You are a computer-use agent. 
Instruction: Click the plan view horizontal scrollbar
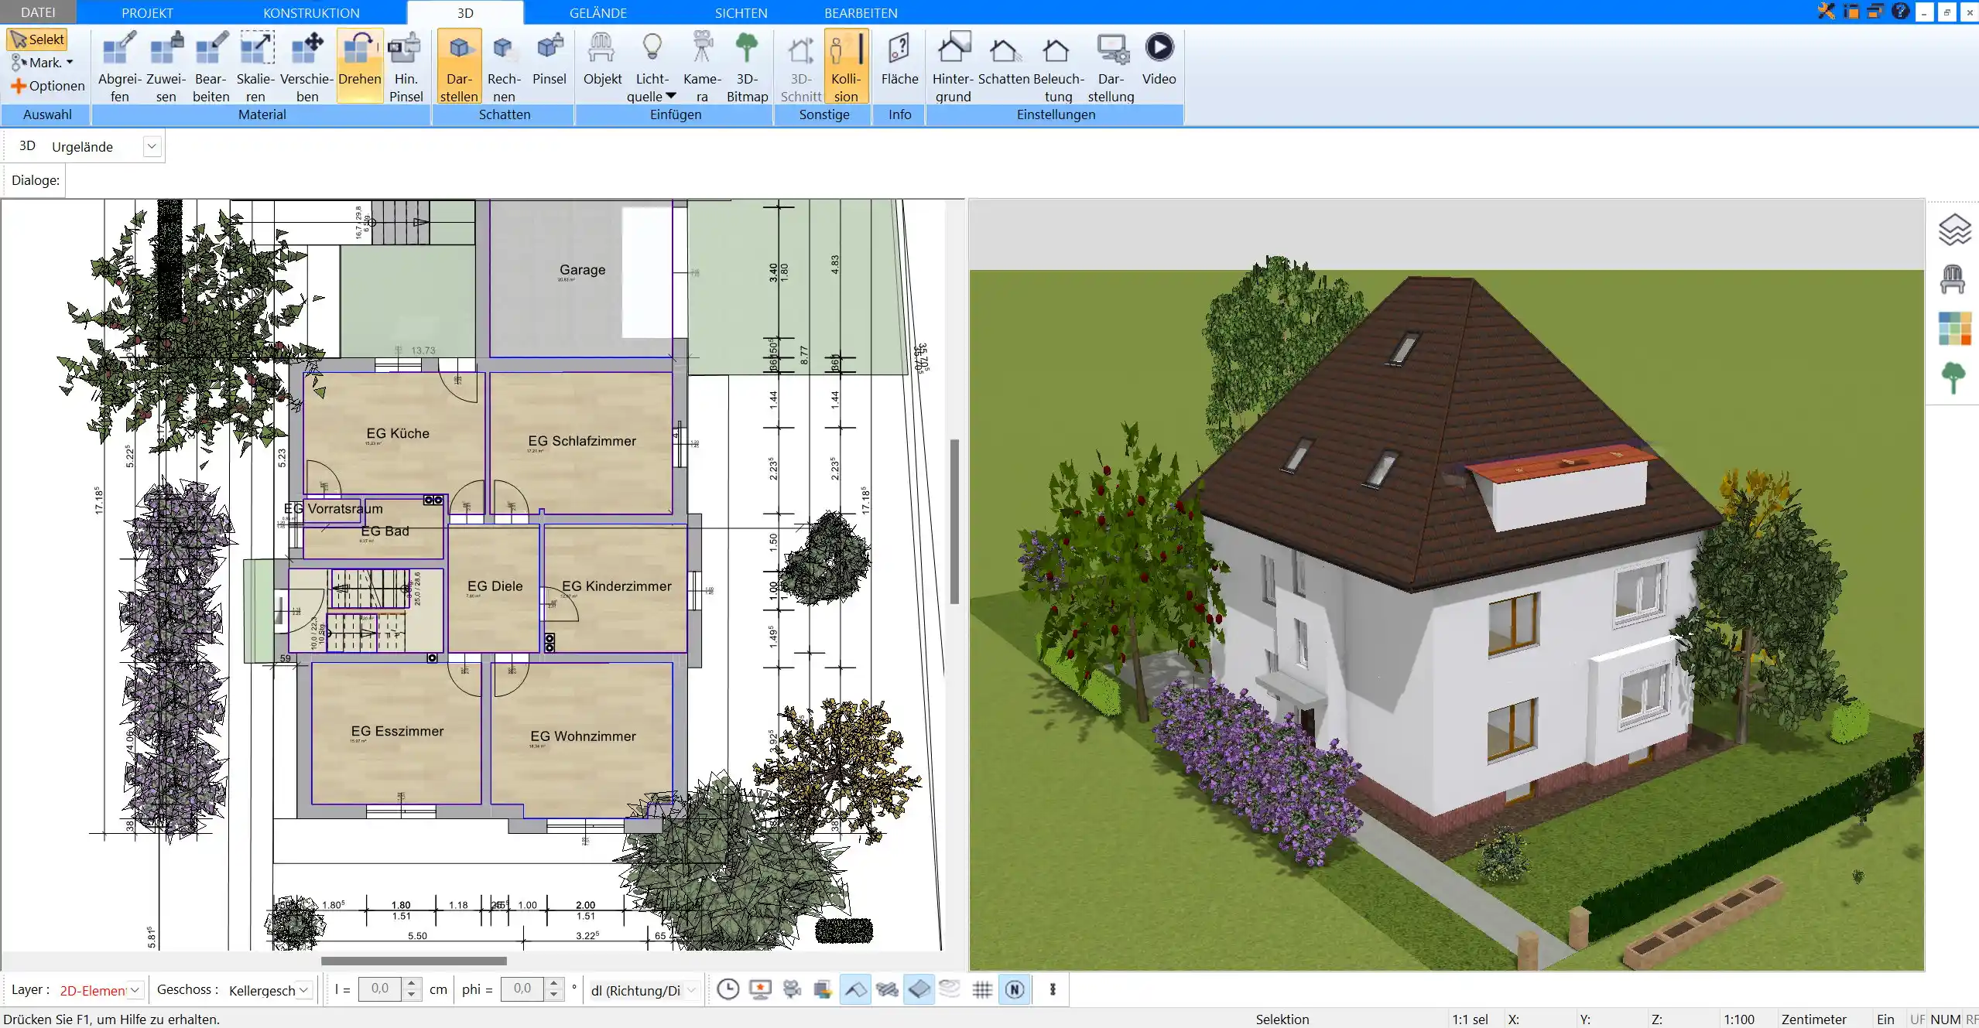[414, 961]
